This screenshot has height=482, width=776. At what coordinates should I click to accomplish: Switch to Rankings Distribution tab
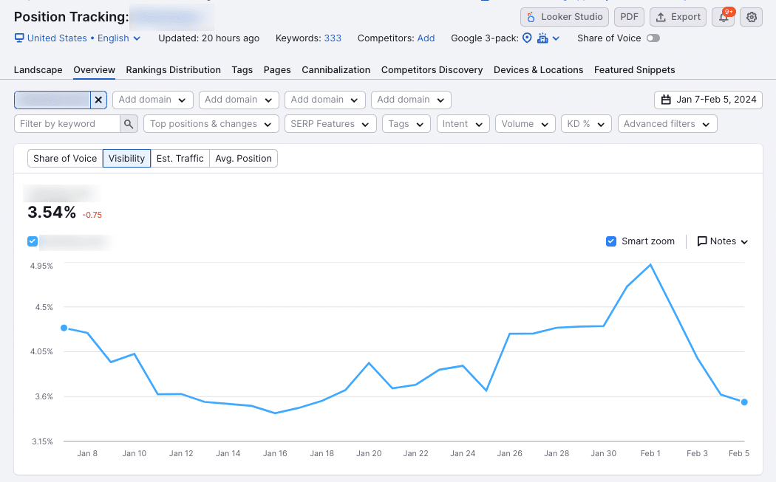[x=173, y=69]
